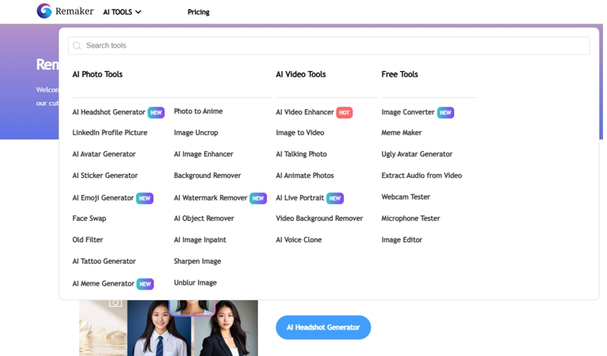Click the search magnifier icon
The height and width of the screenshot is (356, 607).
[x=77, y=45]
